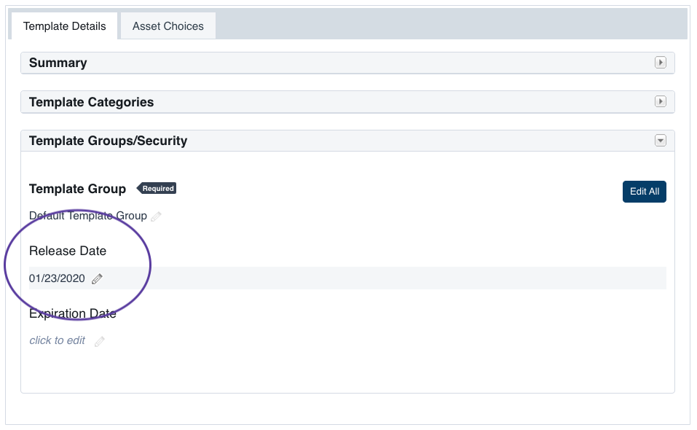This screenshot has height=430, width=697.
Task: Click the Required badge
Action: (157, 188)
